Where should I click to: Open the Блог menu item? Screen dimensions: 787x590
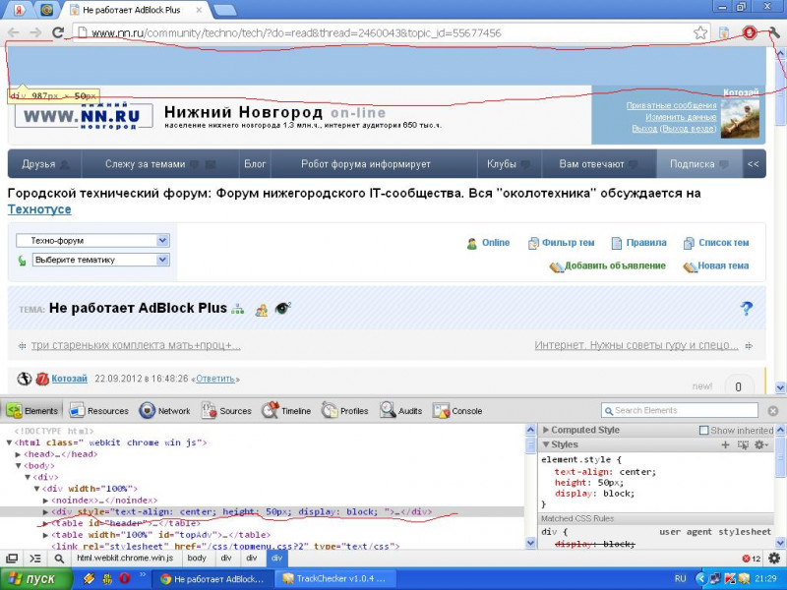click(255, 163)
